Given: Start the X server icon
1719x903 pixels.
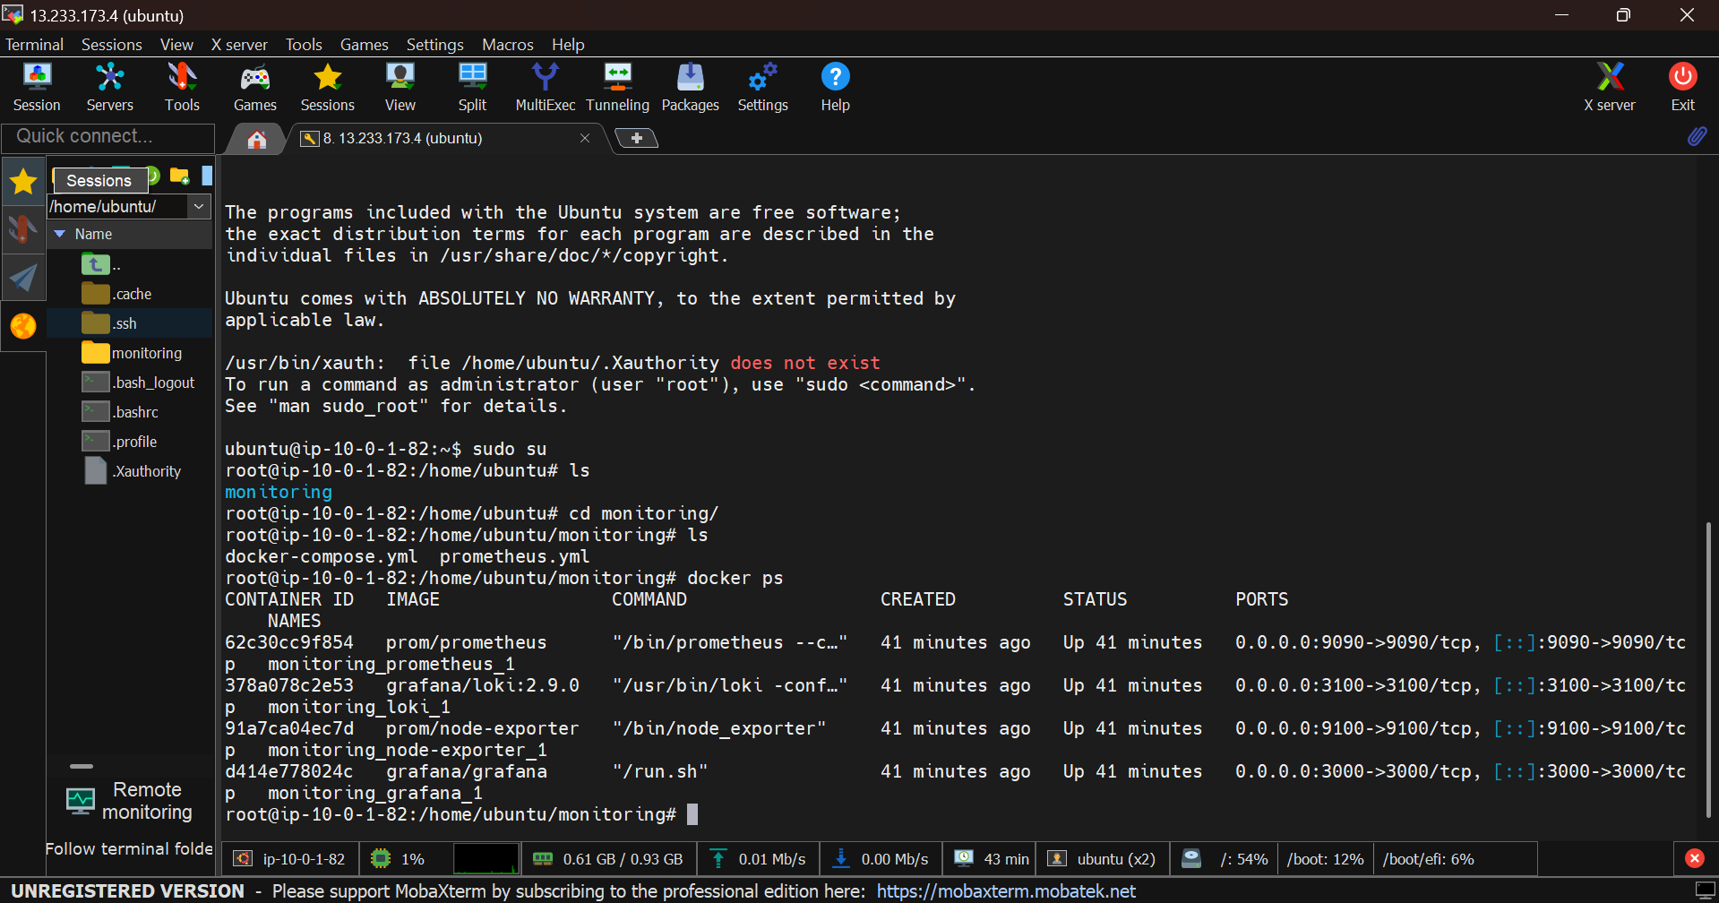Looking at the screenshot, I should tap(1610, 87).
